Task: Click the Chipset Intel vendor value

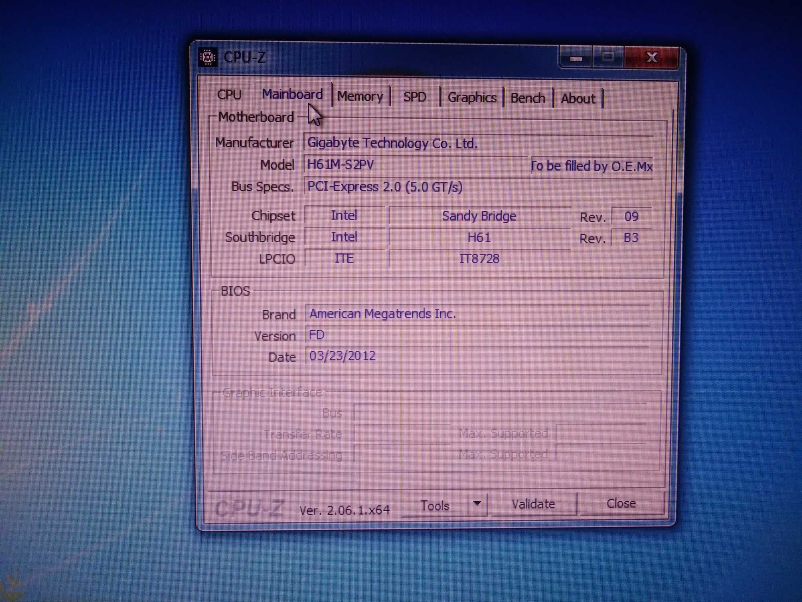Action: tap(344, 216)
